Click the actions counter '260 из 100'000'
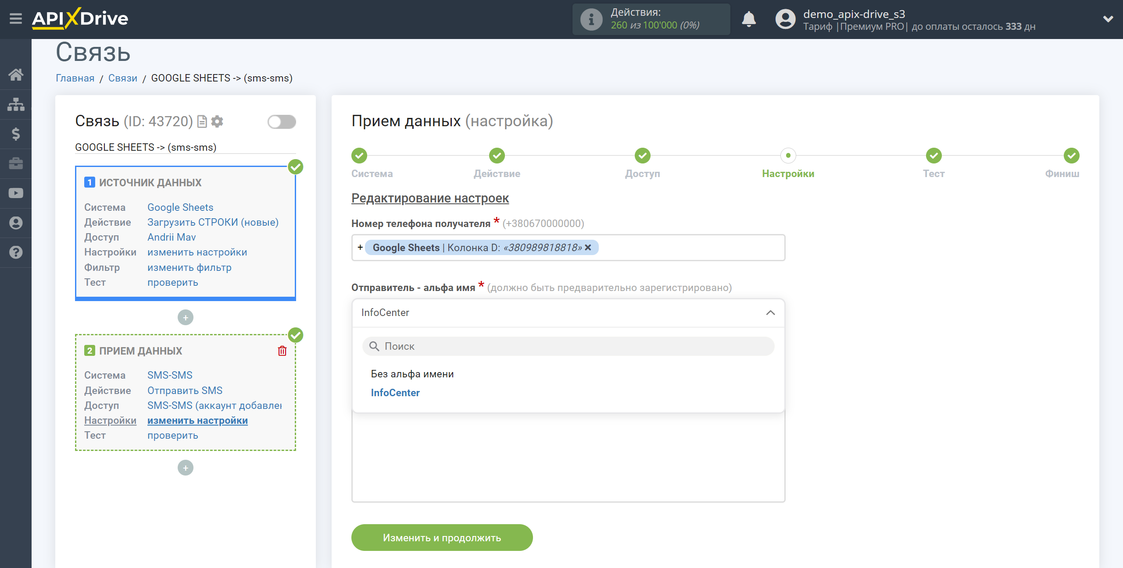The image size is (1123, 568). coord(644,25)
